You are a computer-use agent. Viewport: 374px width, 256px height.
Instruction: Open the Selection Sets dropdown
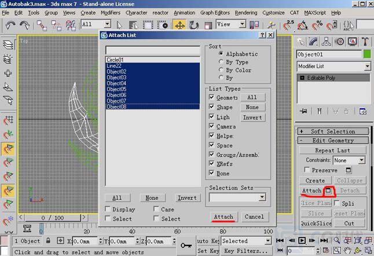(262, 197)
